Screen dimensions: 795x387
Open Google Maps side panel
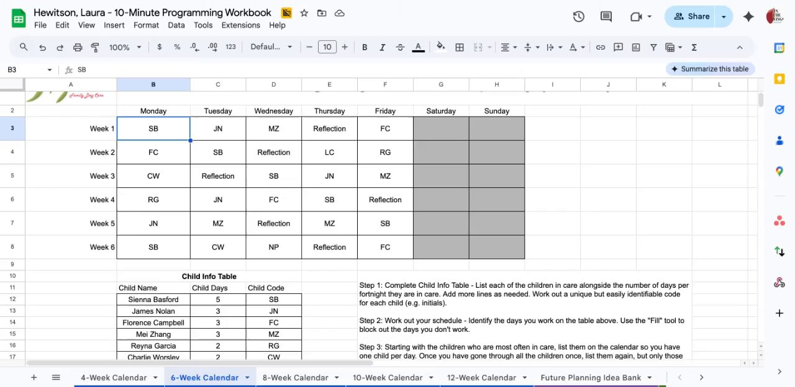point(779,172)
